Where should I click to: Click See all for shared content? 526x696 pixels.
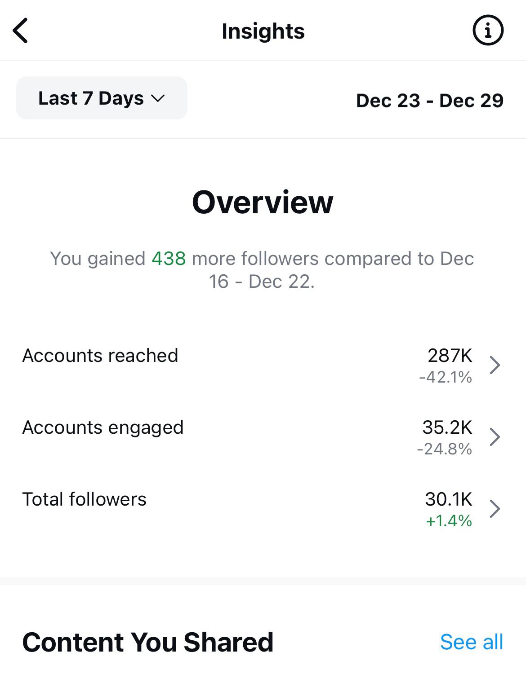(x=472, y=642)
